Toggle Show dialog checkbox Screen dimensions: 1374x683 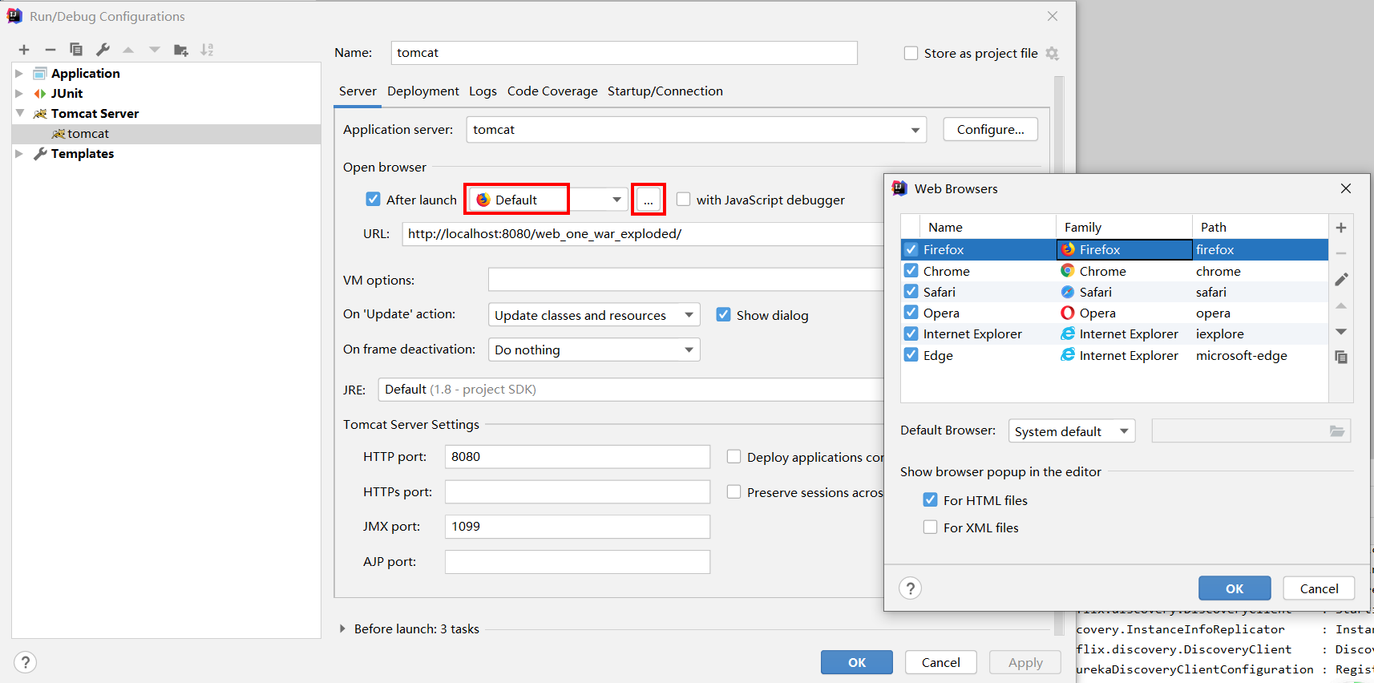(x=723, y=314)
